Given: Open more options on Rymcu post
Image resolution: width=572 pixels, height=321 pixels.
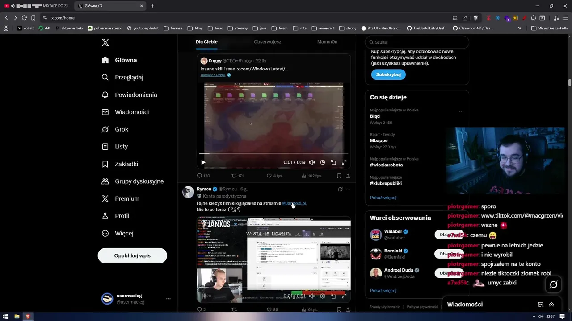Looking at the screenshot, I should (348, 189).
